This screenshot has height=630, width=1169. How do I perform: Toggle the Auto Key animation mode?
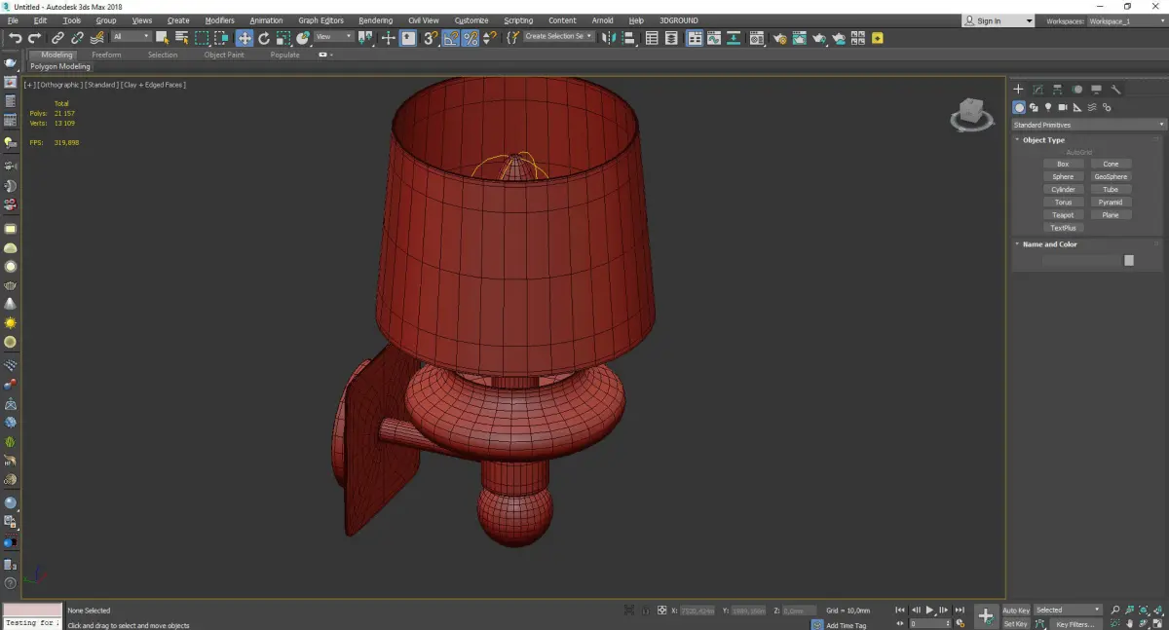1016,611
